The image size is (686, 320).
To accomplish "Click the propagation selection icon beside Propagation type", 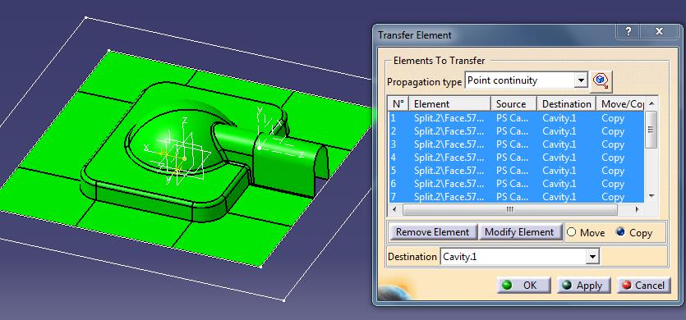I will tap(601, 81).
